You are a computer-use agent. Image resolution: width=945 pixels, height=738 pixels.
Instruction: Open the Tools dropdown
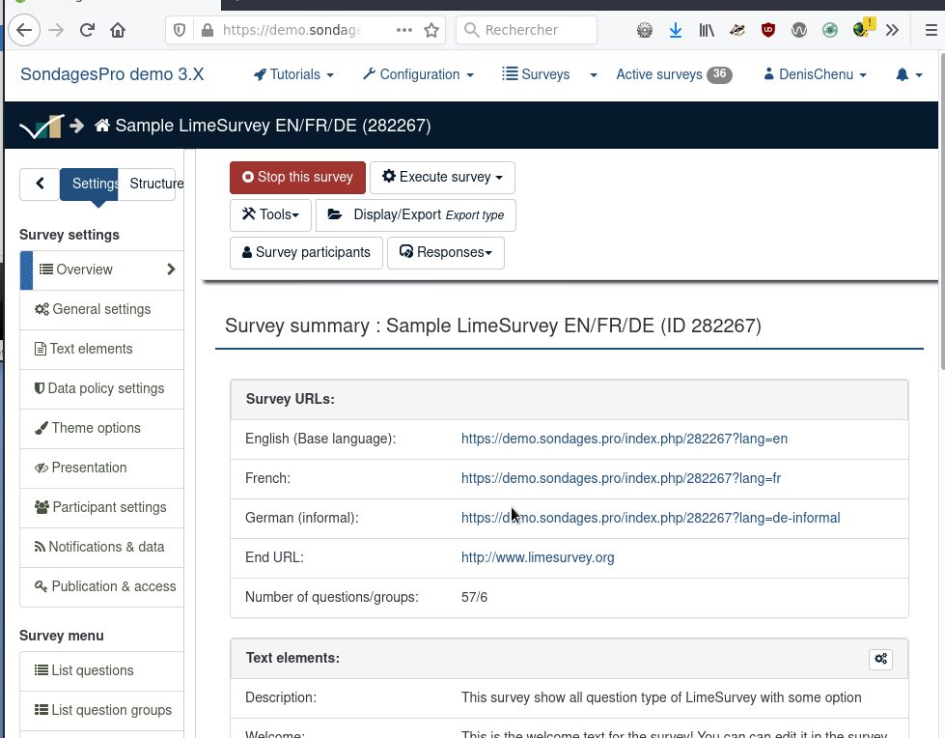270,214
